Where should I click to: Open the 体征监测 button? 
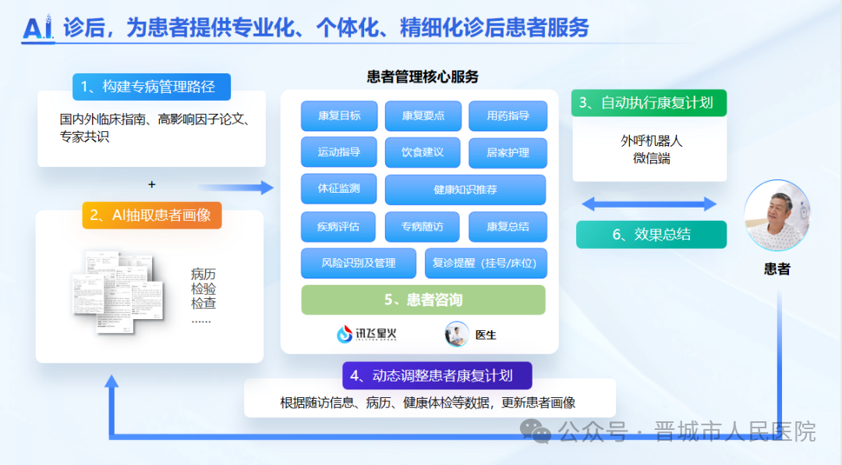click(x=339, y=189)
